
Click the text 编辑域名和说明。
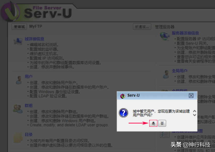pos(44,45)
